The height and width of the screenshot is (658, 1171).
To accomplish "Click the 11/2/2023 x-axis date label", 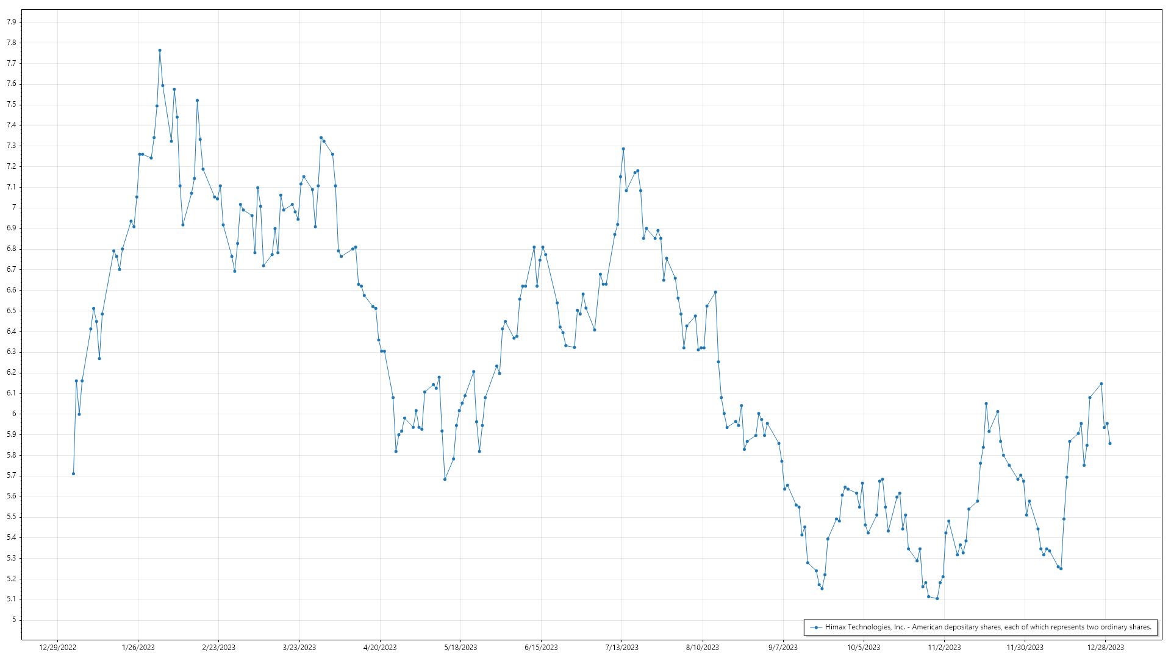I will (944, 648).
